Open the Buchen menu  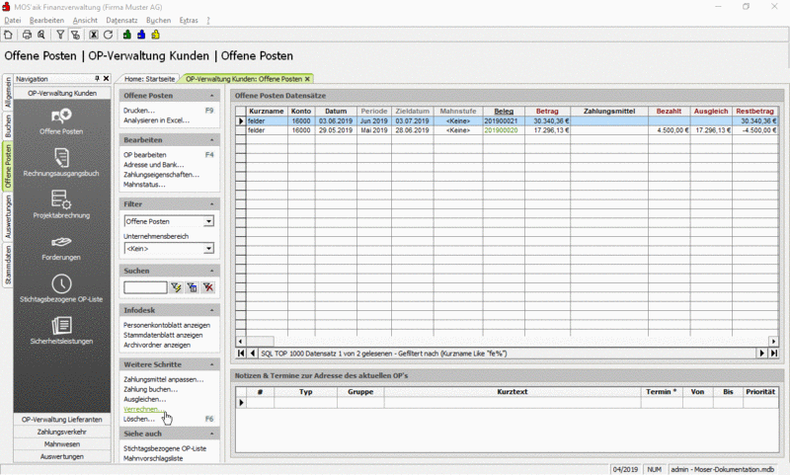click(158, 20)
